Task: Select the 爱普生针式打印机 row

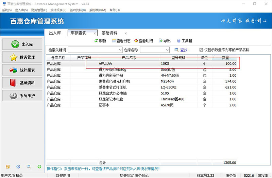Action: [141, 87]
